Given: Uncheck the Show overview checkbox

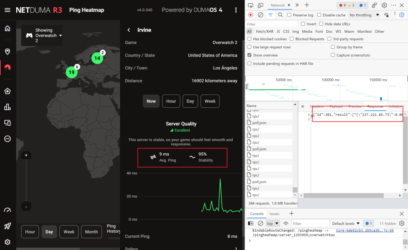Looking at the screenshot, I should 250,55.
